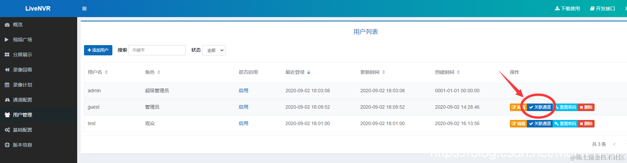
Task: Click the 启用 status for guest
Action: coord(243,107)
